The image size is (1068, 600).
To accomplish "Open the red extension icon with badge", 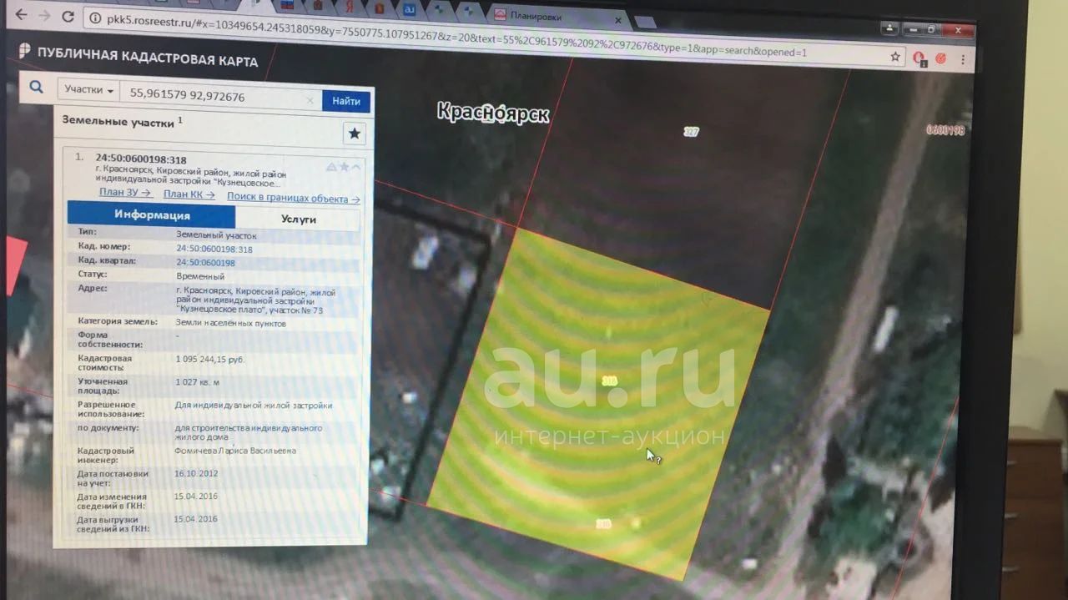I will click(x=919, y=58).
